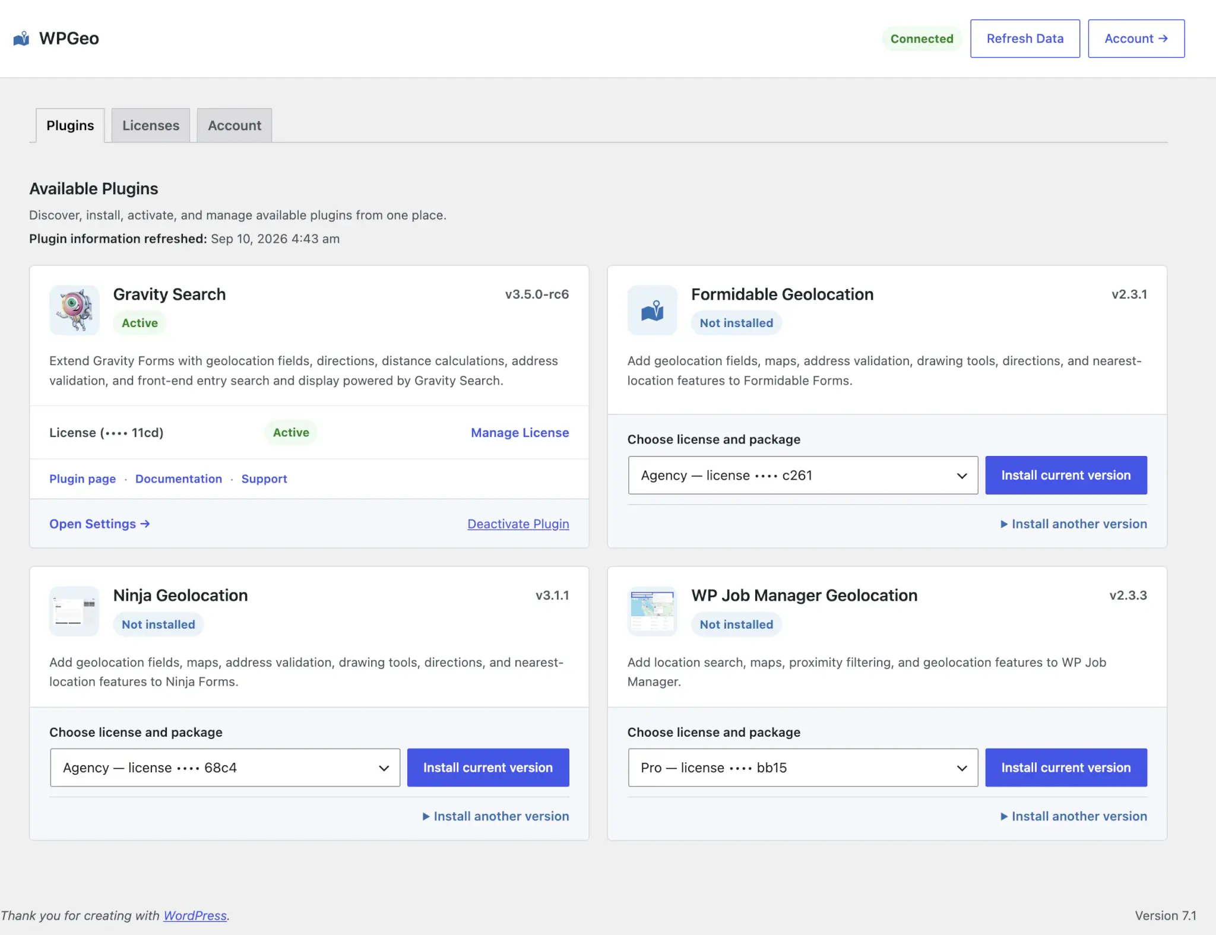Open Ninja Geolocation license dropdown
Viewport: 1216px width, 935px height.
(x=225, y=767)
